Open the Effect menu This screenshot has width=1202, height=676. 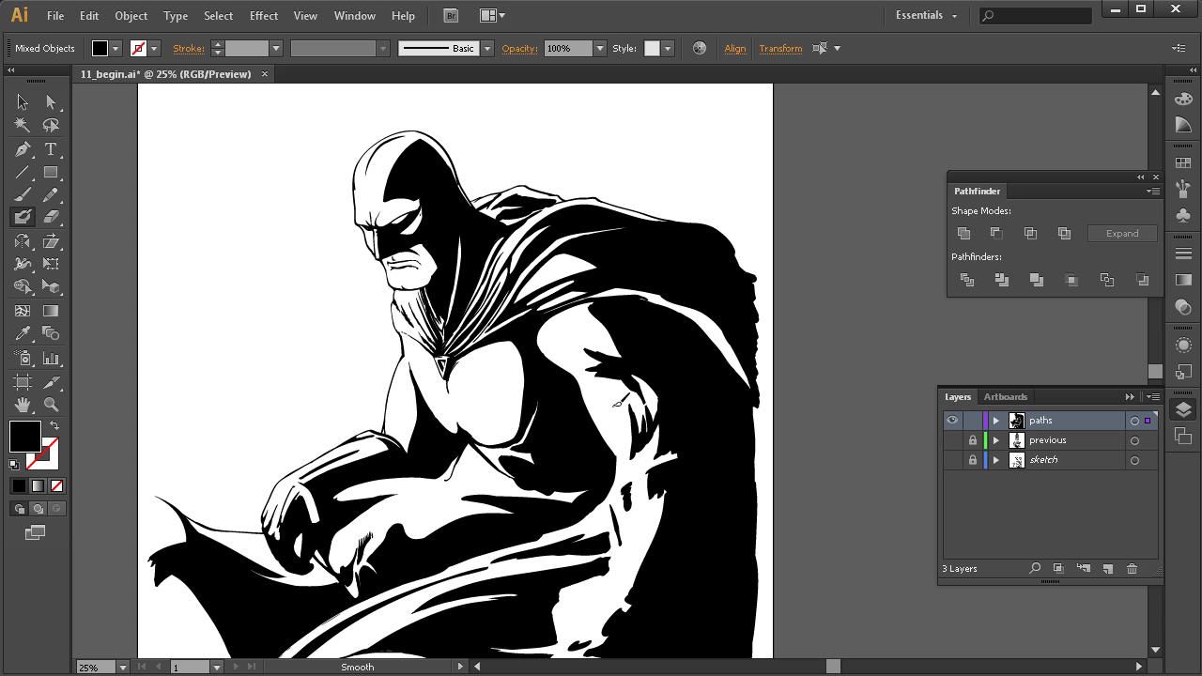[263, 15]
